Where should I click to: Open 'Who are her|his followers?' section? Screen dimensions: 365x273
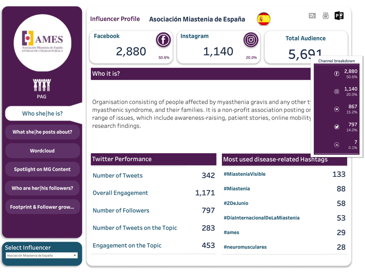click(x=42, y=188)
